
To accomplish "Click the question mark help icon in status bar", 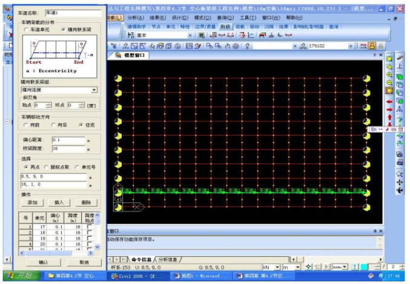I will point(354,267).
